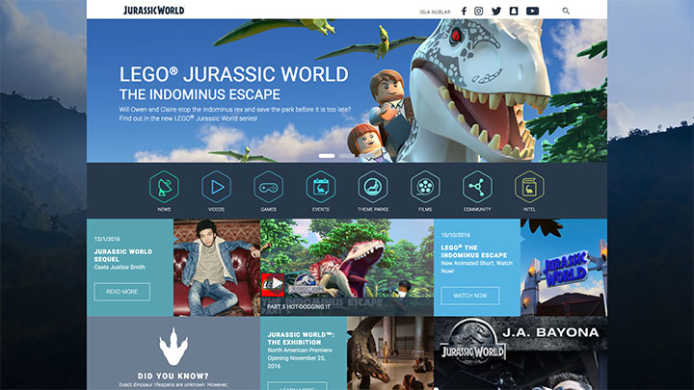Image resolution: width=694 pixels, height=390 pixels.
Task: Click the search magnifier icon
Action: coord(566,11)
